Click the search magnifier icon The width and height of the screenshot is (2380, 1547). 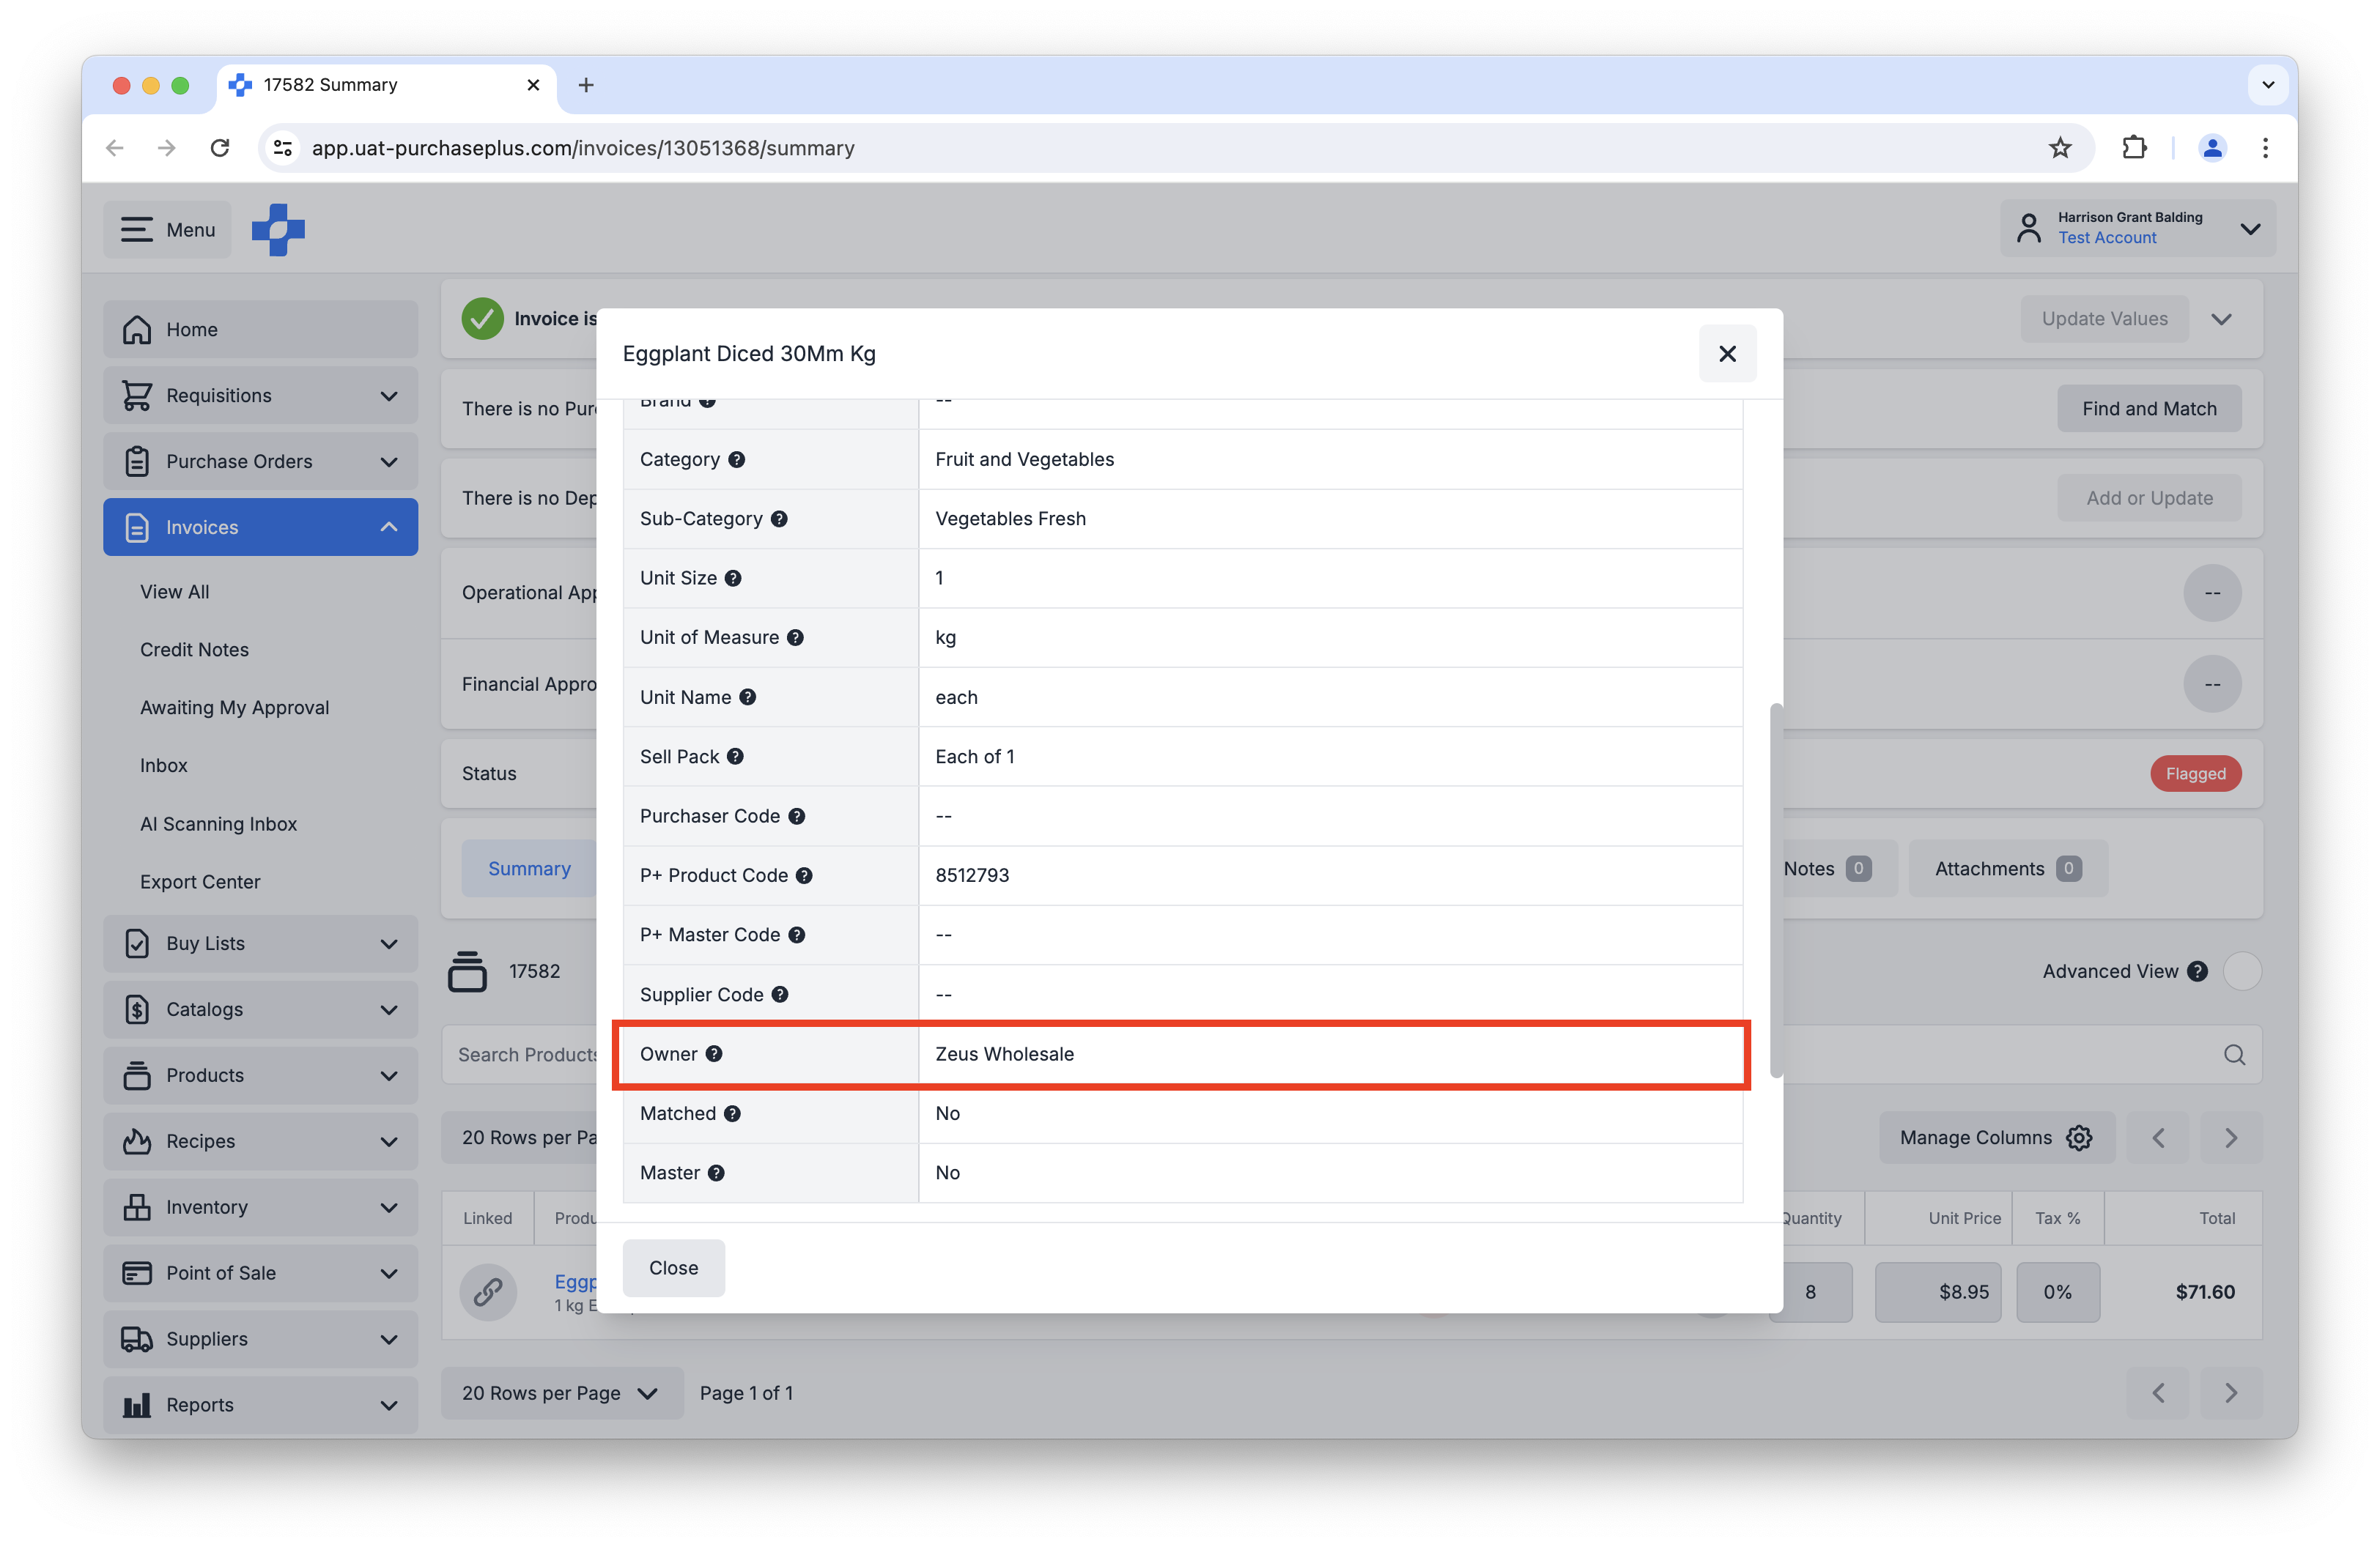click(2234, 1056)
